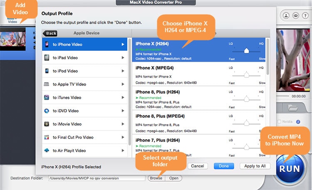This screenshot has height=190, width=312.
Task: Expand the to iPad Video submenu arrow
Action: pos(123,57)
